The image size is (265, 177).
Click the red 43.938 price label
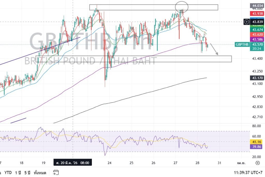256,13
